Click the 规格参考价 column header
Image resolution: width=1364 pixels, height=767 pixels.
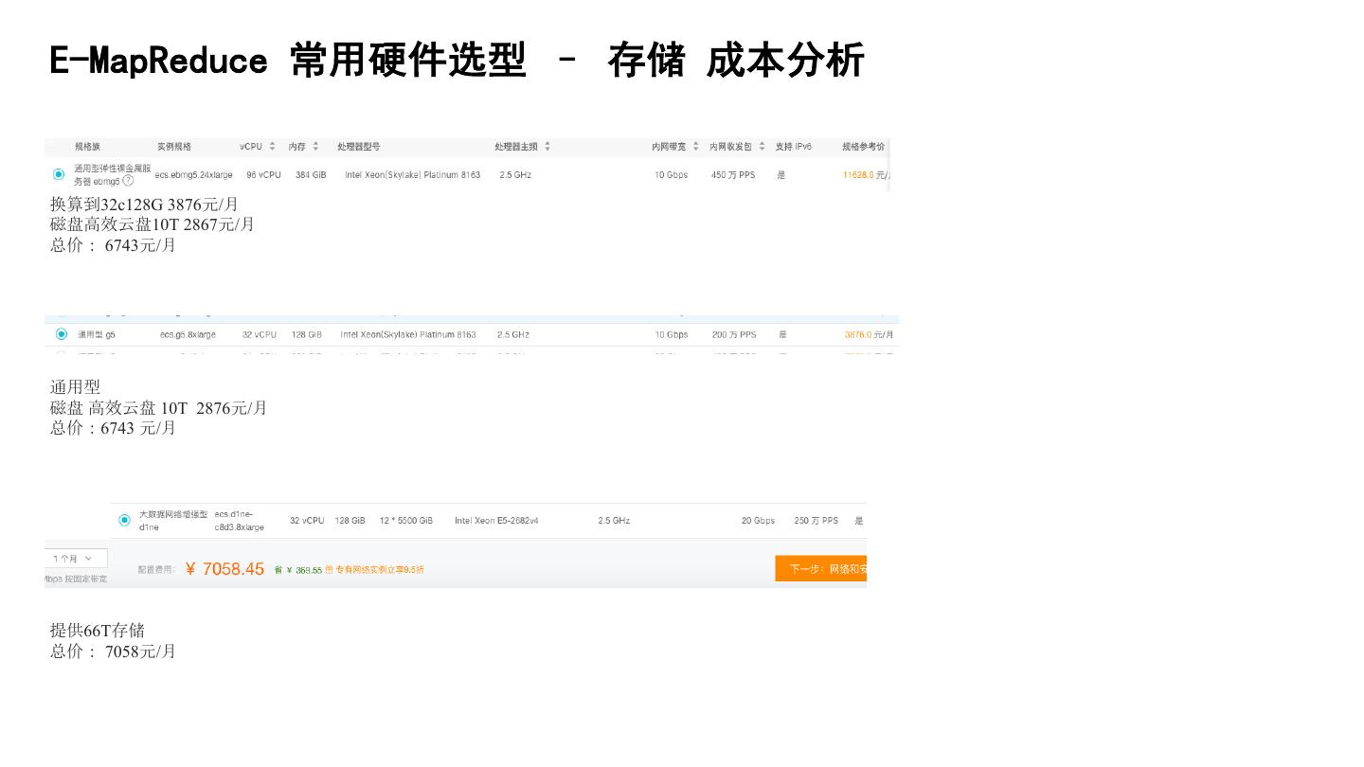pyautogui.click(x=863, y=147)
